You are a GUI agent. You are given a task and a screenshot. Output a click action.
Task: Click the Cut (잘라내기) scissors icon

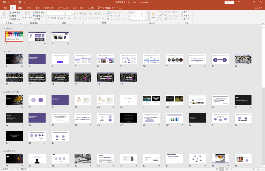[x=10, y=12]
